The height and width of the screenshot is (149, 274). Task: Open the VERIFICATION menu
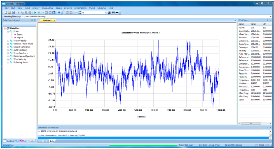[x=80, y=8]
